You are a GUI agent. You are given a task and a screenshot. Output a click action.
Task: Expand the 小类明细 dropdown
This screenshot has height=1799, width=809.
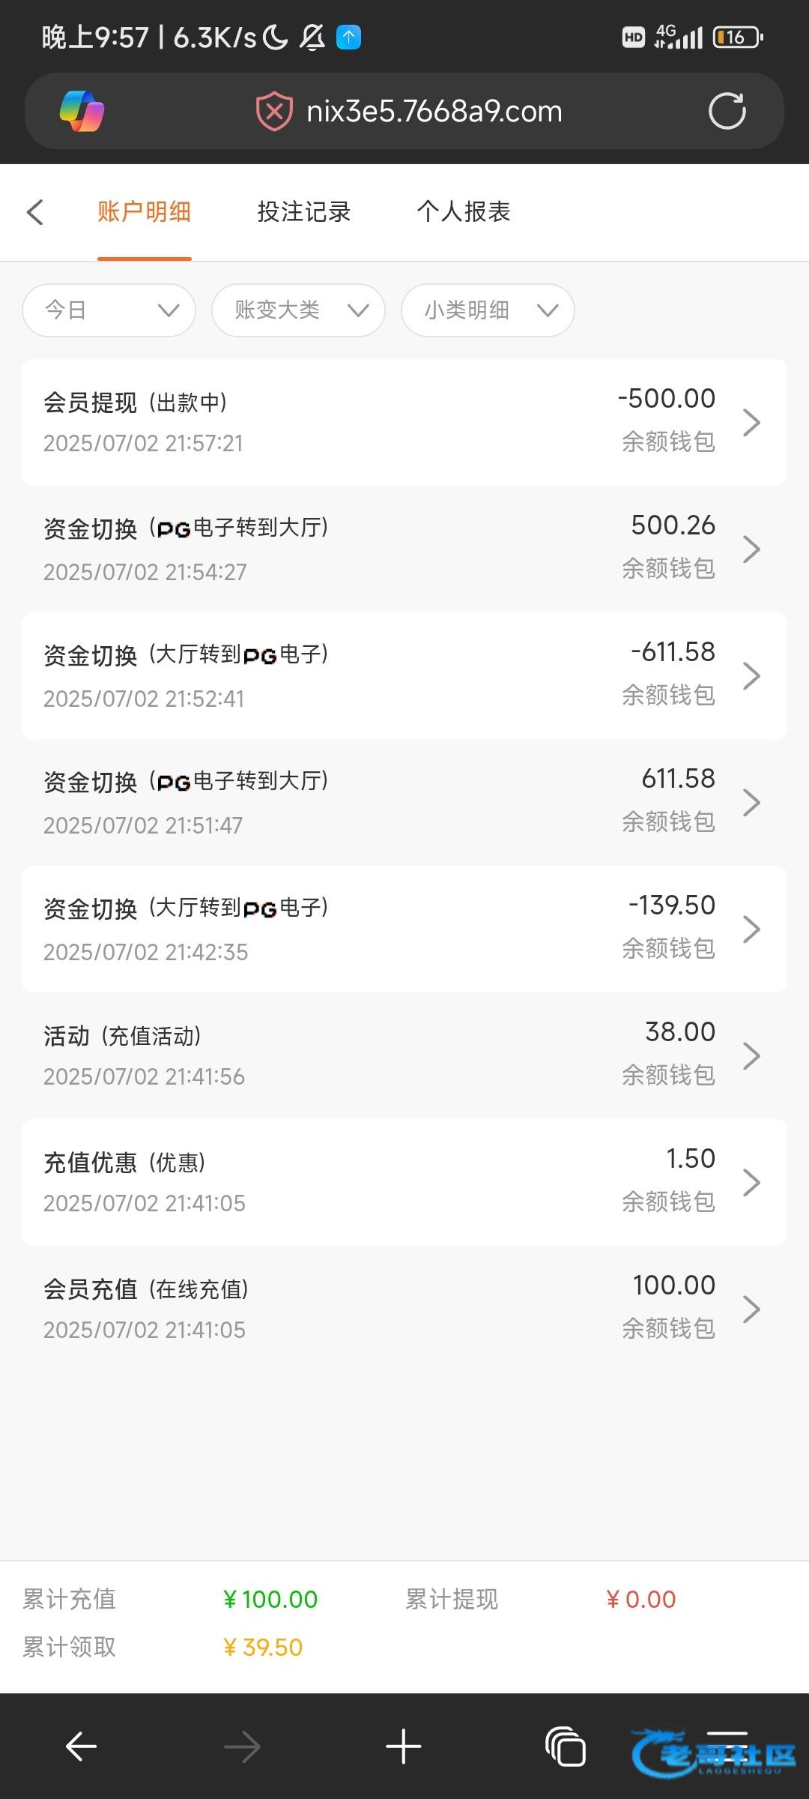click(x=488, y=310)
